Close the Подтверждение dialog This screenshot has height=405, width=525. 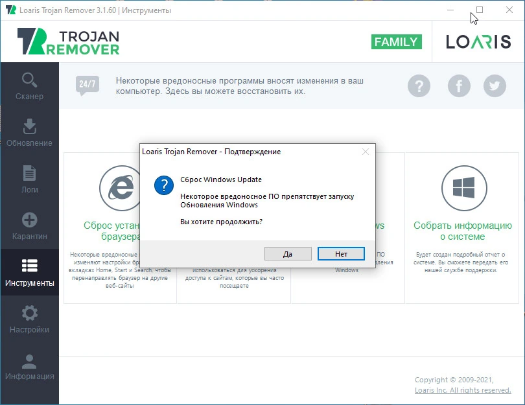366,152
